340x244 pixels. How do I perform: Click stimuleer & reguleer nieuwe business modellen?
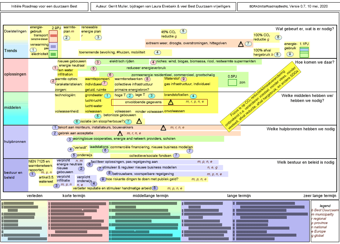coord(139,167)
